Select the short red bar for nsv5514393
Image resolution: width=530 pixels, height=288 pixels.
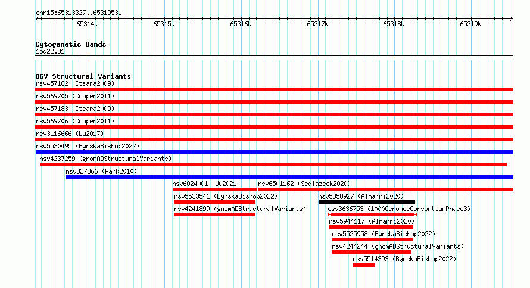(x=364, y=265)
